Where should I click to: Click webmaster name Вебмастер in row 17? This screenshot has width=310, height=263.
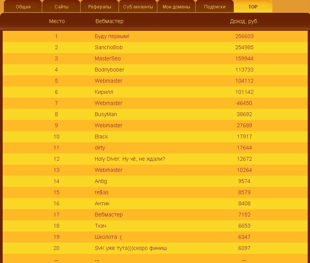coord(109,215)
